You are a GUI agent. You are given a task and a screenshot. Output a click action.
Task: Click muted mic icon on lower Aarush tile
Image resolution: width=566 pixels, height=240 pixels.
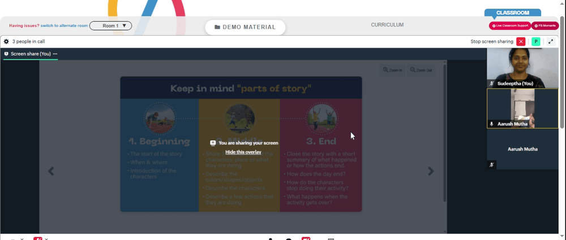click(491, 165)
